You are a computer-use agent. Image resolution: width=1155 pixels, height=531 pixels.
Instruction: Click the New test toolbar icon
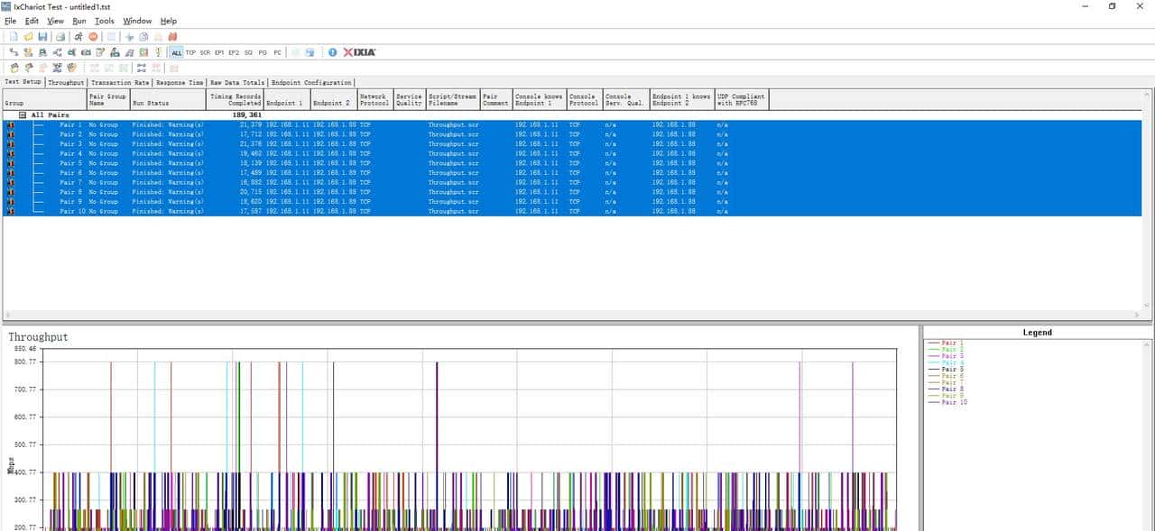(13, 37)
